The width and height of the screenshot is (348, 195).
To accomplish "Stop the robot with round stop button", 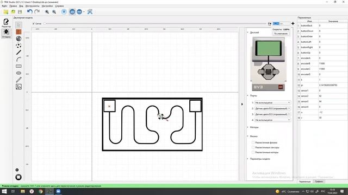I will [18, 177].
